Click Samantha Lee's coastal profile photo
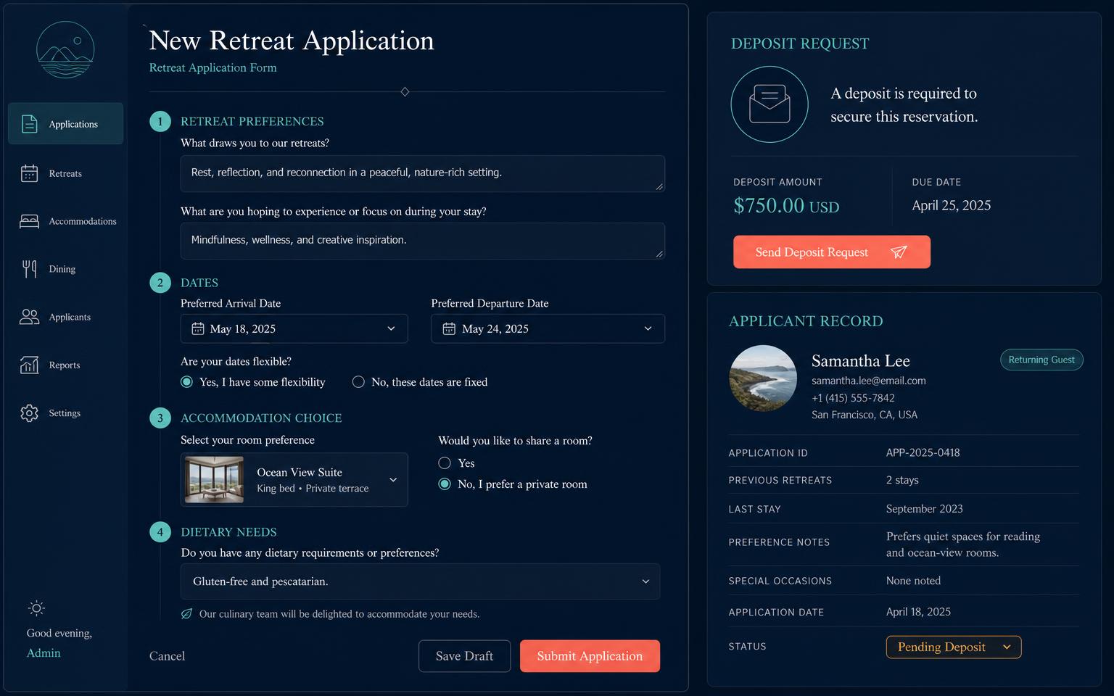The width and height of the screenshot is (1114, 696). click(763, 378)
